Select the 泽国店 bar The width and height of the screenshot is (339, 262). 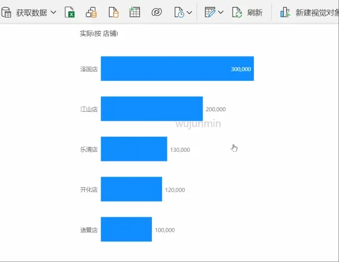click(177, 69)
